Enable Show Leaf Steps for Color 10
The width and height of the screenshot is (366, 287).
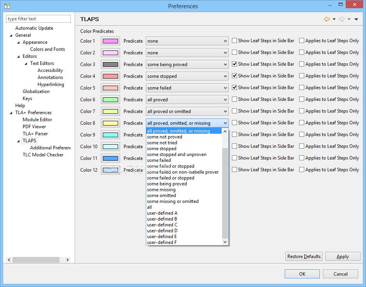234,146
